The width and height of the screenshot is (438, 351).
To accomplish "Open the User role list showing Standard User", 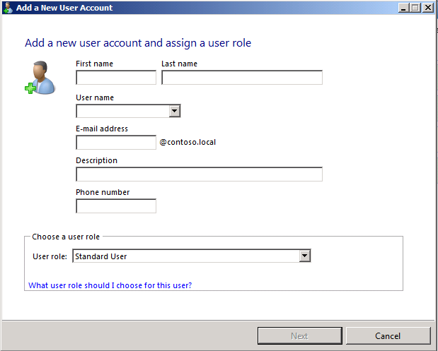I will coord(185,256).
